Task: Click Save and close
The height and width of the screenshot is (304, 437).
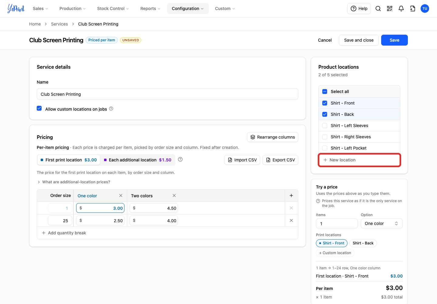Action: click(359, 40)
